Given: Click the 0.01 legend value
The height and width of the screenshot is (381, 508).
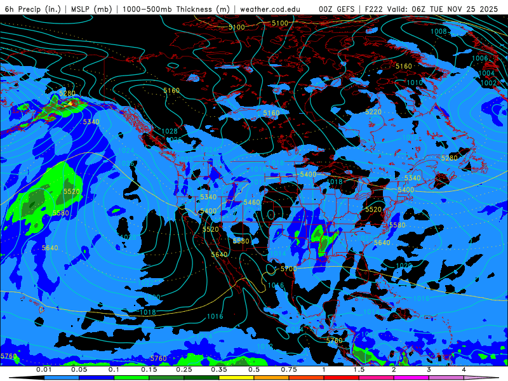Looking at the screenshot, I should (x=44, y=370).
